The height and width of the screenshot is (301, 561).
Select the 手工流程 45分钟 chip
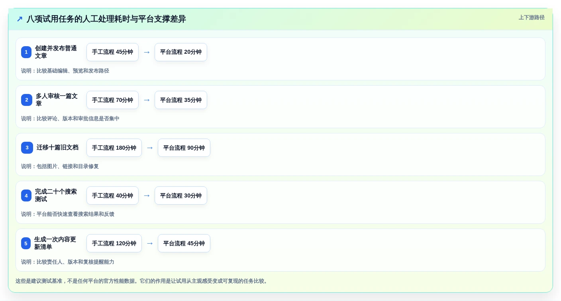[112, 52]
